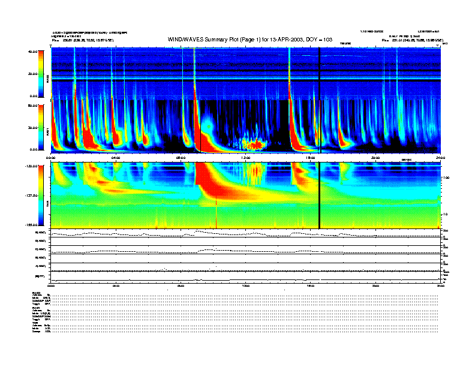Click the -120.00 label on TNR scale
This screenshot has width=475, height=367.
[32, 166]
